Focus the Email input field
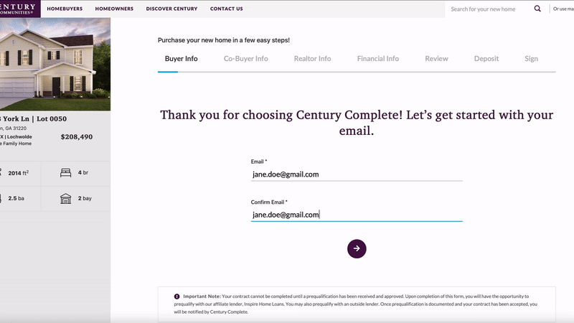The width and height of the screenshot is (574, 323). point(357,174)
